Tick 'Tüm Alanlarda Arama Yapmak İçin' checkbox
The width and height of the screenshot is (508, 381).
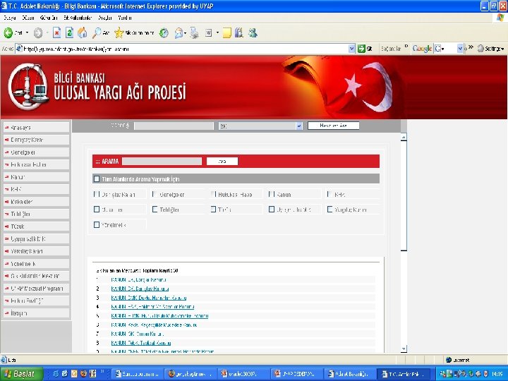[97, 179]
